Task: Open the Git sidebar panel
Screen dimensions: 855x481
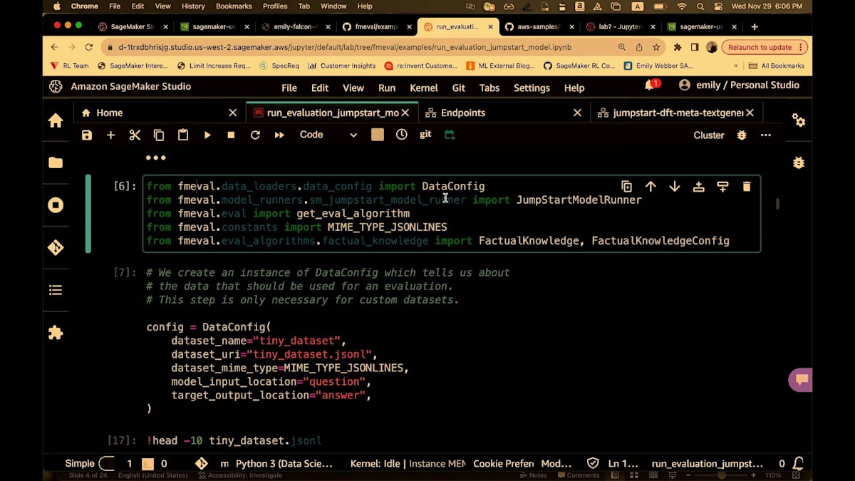Action: point(56,248)
